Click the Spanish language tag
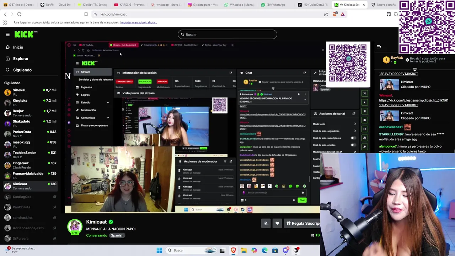 pos(117,235)
